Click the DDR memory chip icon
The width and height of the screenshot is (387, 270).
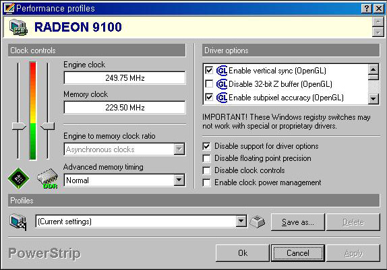[48, 178]
